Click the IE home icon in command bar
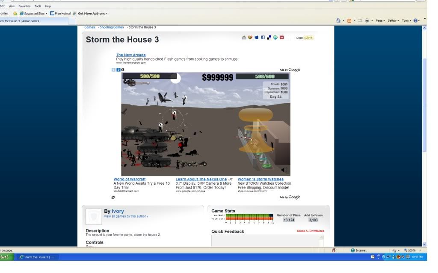 tap(339, 20)
